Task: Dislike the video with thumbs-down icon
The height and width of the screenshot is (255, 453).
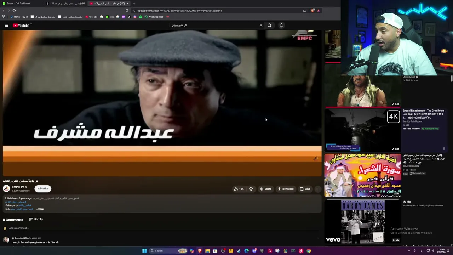Action: [251, 189]
